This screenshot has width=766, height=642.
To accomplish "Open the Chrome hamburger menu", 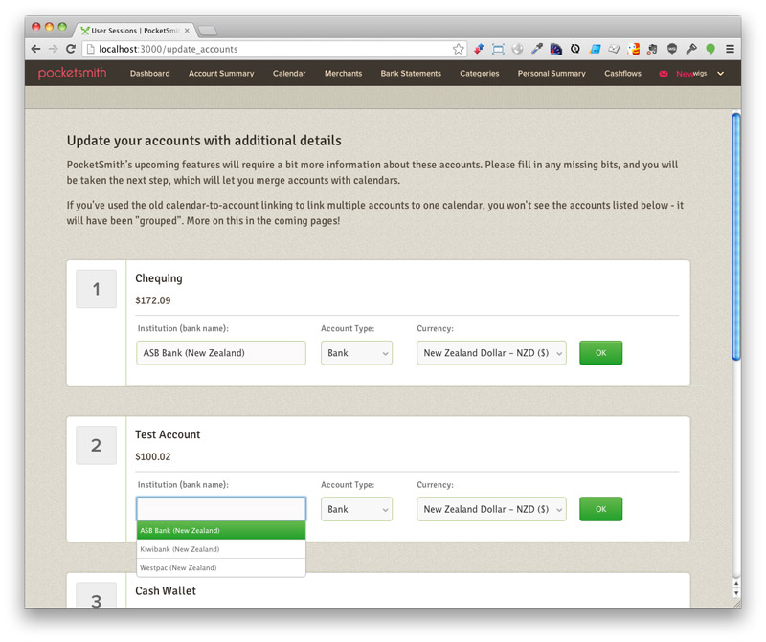I will click(x=730, y=49).
